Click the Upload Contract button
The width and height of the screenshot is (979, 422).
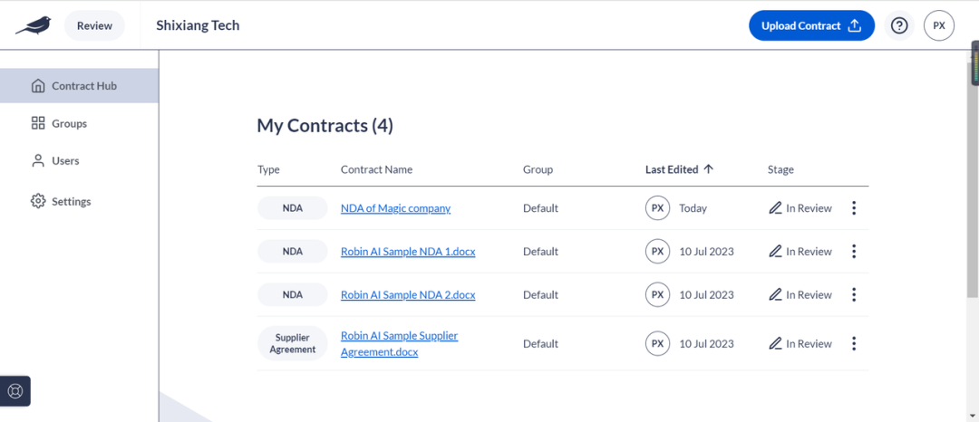click(x=811, y=25)
